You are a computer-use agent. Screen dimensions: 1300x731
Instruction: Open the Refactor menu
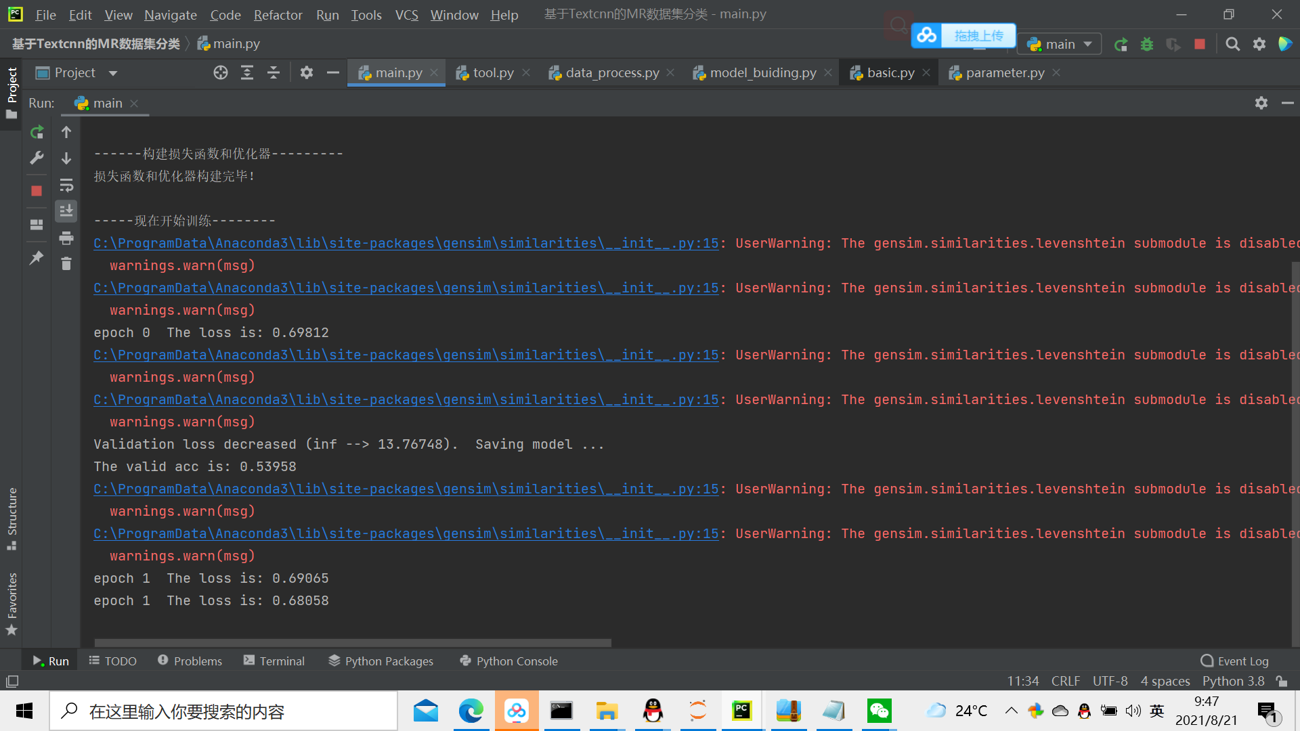tap(278, 15)
